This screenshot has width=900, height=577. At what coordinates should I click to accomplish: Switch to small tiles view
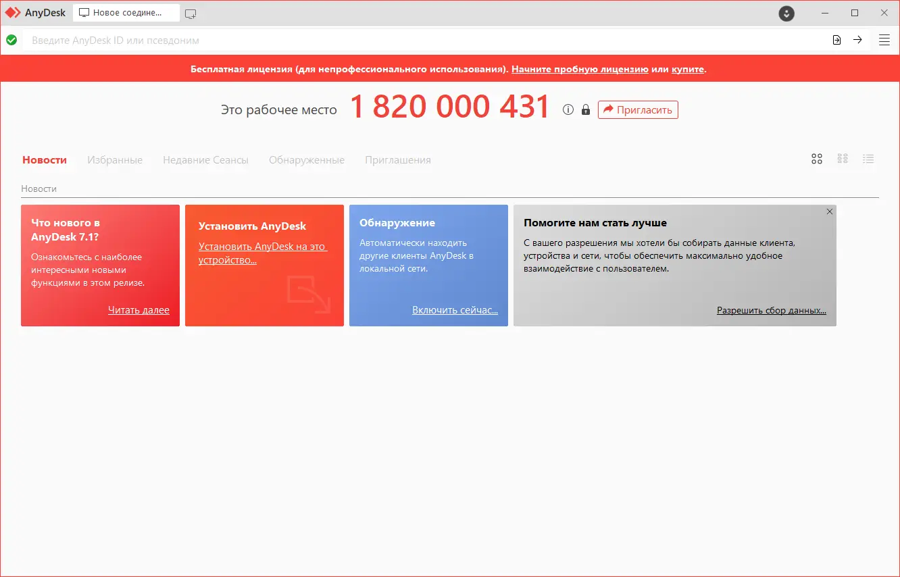843,159
